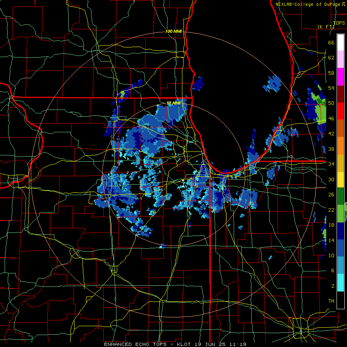Click the 30 legend value
This screenshot has width=347, height=347.
[x=331, y=179]
